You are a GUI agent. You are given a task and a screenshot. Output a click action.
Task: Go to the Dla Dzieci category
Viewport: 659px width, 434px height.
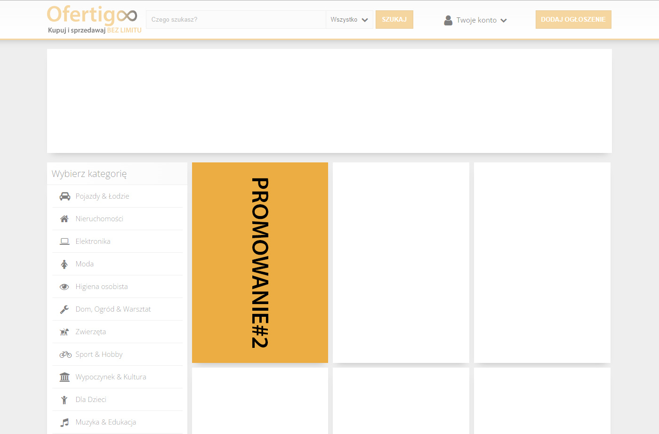click(x=91, y=400)
